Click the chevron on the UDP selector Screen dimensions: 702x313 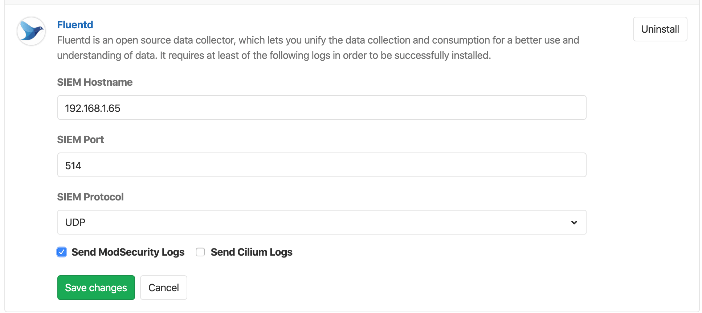(574, 222)
